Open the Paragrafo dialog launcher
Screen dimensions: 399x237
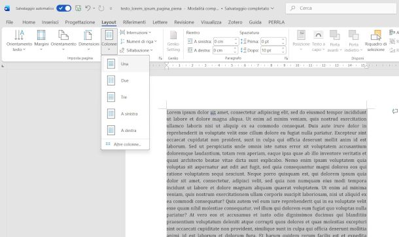coord(286,58)
